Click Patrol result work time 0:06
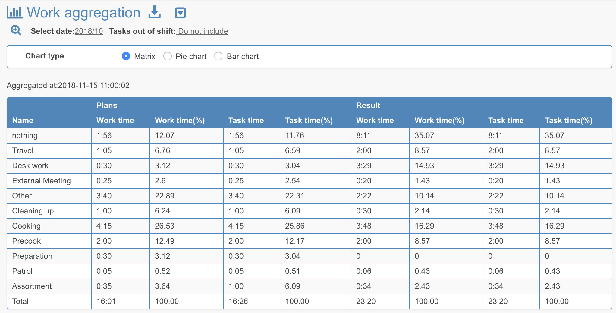Viewport: 616px width, 313px height. (364, 271)
